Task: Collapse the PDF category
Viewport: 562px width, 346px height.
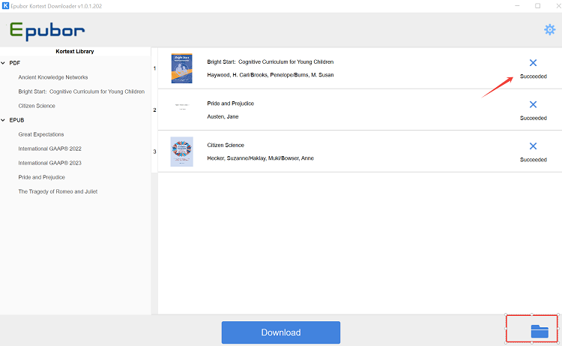Action: pos(3,63)
